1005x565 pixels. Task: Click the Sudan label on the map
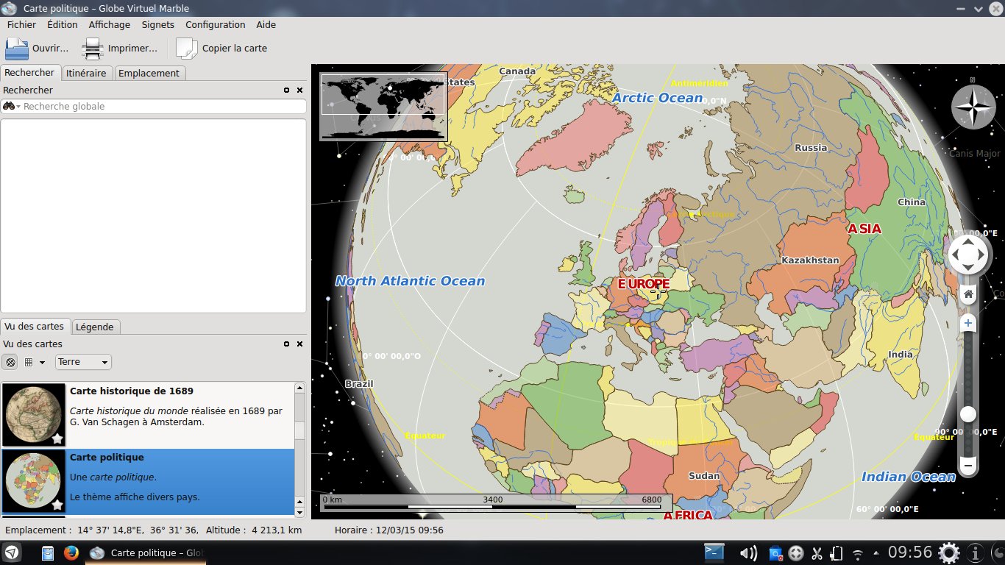(704, 476)
